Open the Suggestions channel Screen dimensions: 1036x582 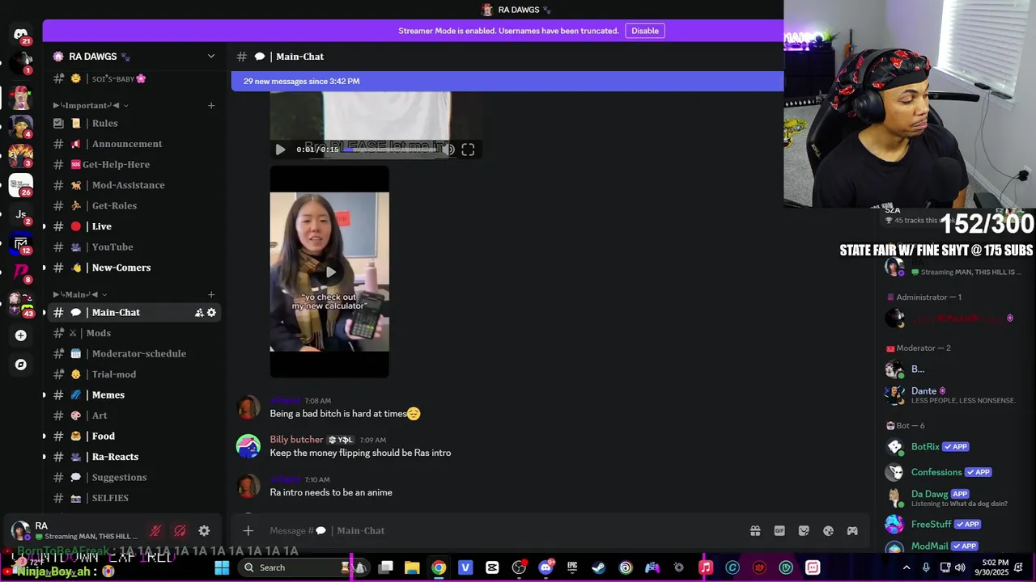click(x=134, y=478)
